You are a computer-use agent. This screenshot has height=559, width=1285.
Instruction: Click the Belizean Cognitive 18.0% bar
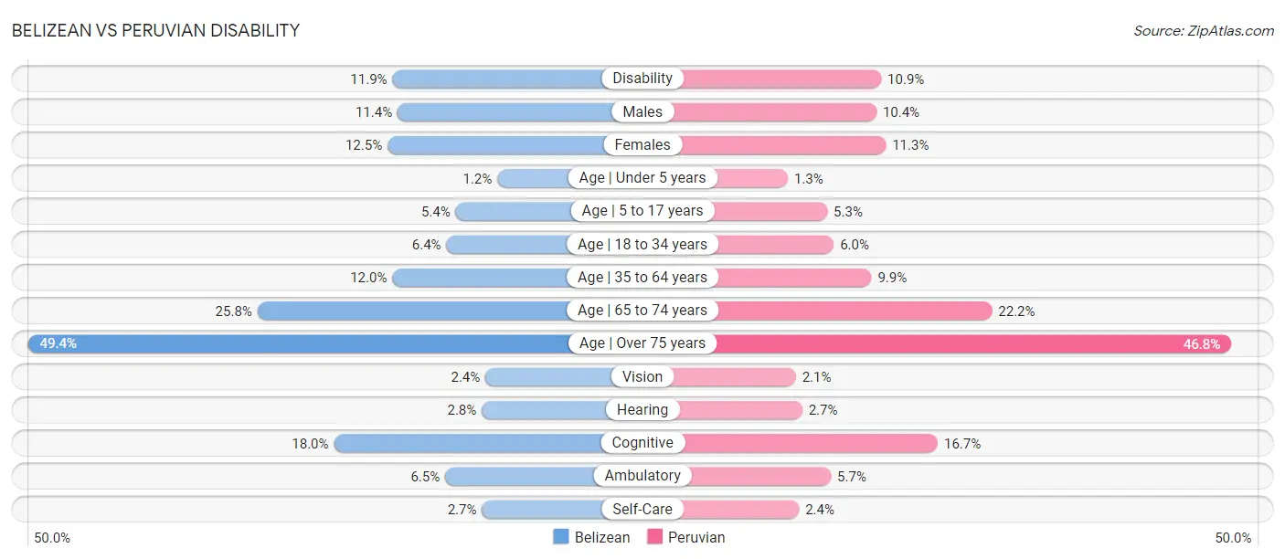coord(488,443)
